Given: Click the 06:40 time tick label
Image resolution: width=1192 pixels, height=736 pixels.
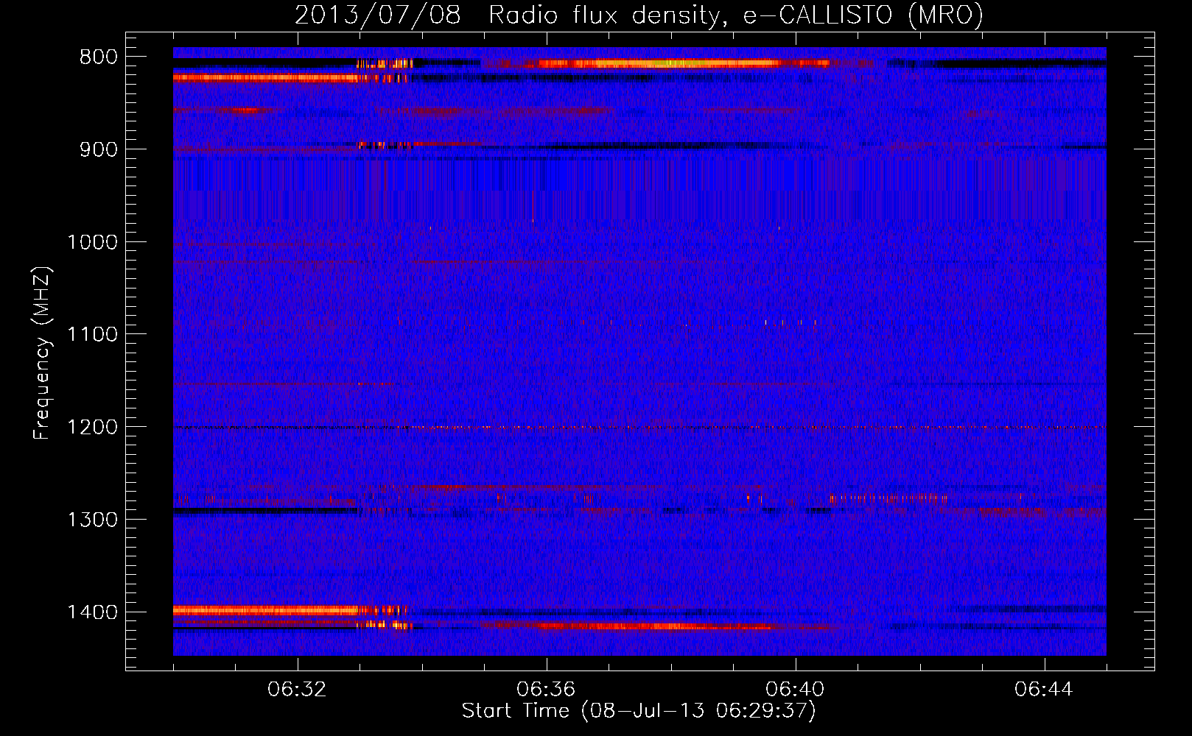Looking at the screenshot, I should pyautogui.click(x=795, y=690).
